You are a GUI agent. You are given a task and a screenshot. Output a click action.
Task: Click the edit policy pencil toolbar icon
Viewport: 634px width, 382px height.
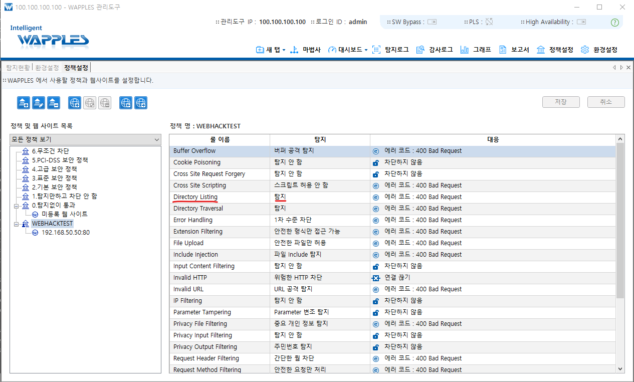(39, 103)
